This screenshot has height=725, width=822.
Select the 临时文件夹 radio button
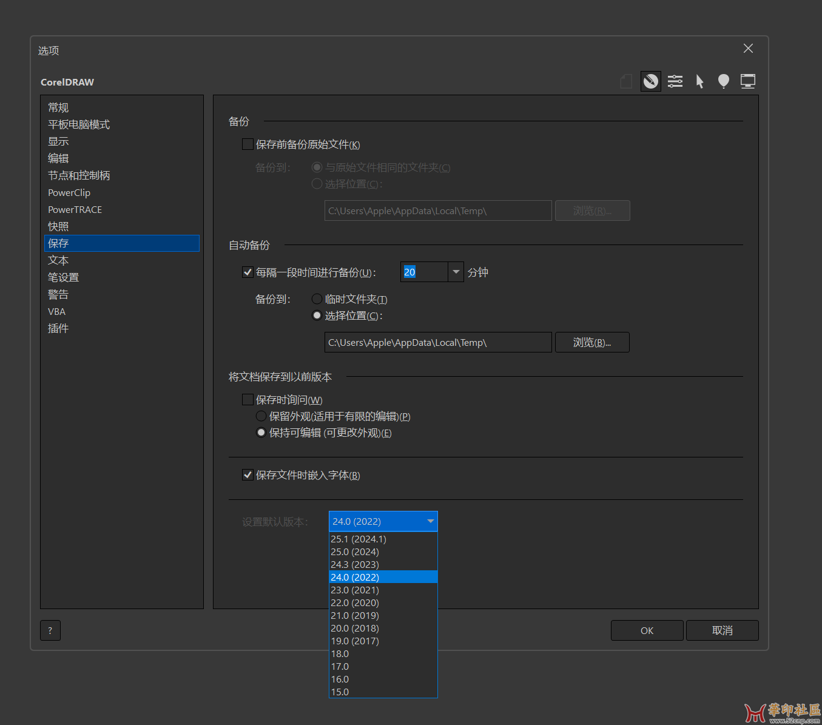point(317,299)
